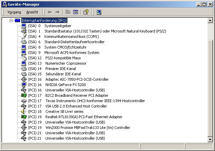Maximize the Geräte-Manager window
Viewport: 215px width, 151px height.
coord(204,4)
